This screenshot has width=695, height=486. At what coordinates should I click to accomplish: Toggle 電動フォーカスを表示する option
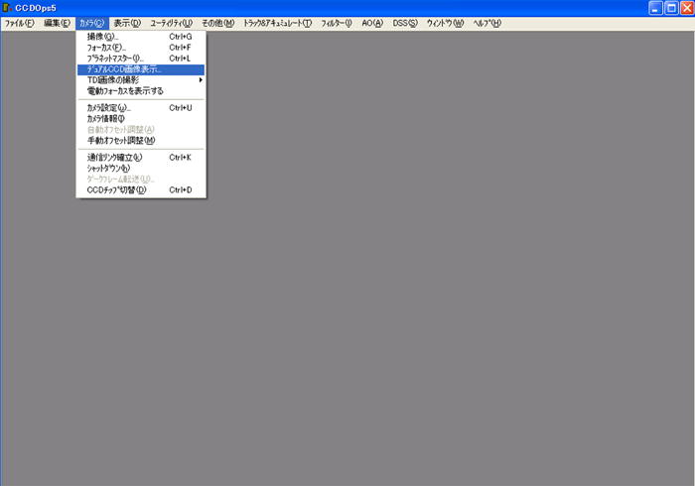tap(125, 91)
